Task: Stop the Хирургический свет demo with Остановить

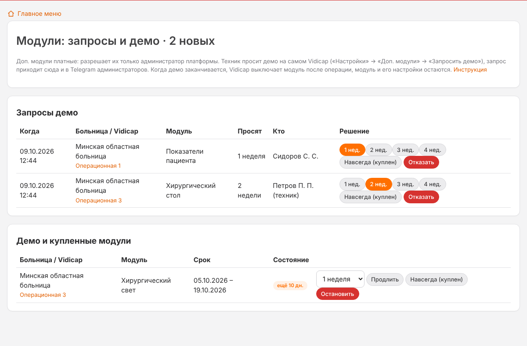Action: coord(337,294)
